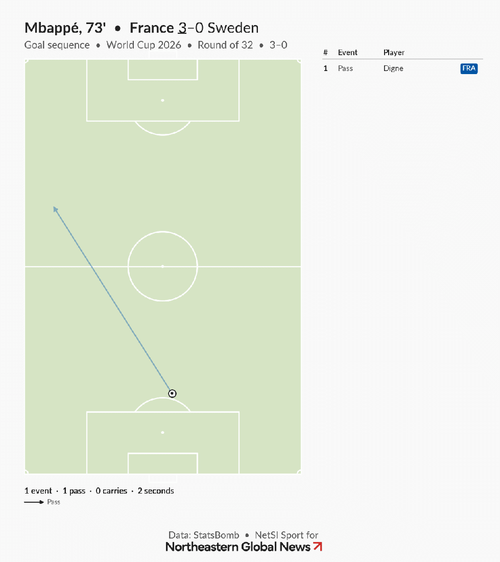Click the NetSI Sport credit text
This screenshot has width=500, height=562.
(x=287, y=535)
